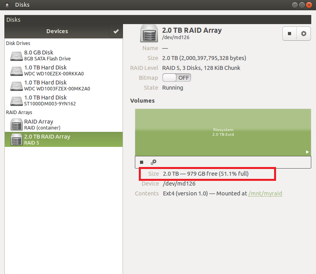Click the WD1003FZEX drive icon
This screenshot has width=316, height=274.
click(17, 86)
